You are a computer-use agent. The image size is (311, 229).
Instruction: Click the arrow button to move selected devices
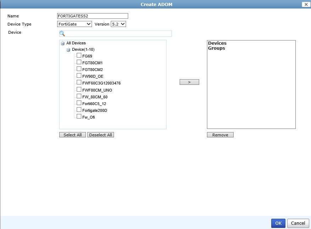coord(189,82)
